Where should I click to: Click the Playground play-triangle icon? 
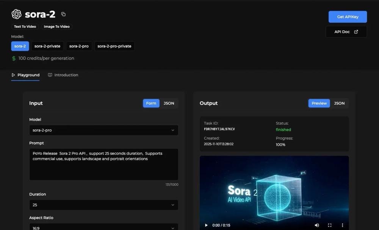click(x=13, y=75)
